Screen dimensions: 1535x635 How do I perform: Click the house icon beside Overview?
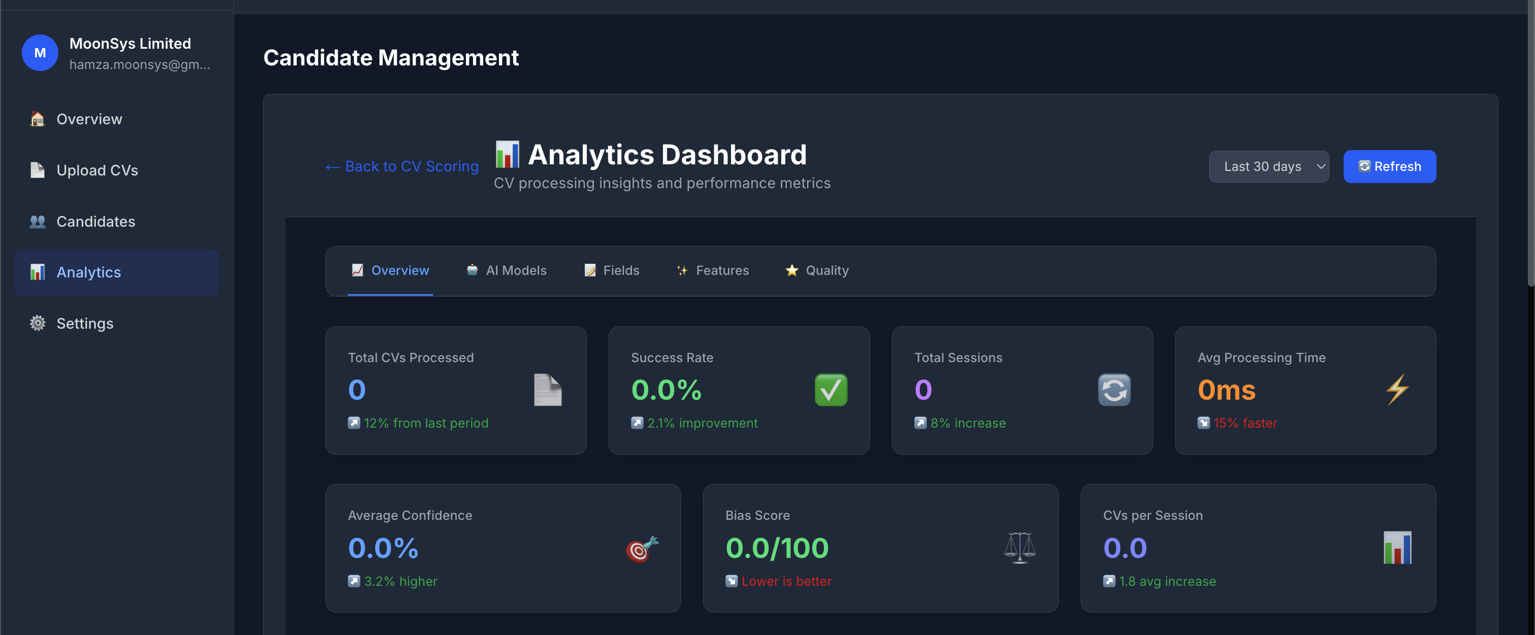tap(38, 119)
